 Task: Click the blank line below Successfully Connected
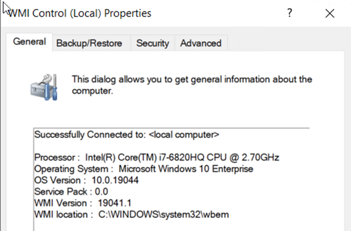[x=172, y=146]
